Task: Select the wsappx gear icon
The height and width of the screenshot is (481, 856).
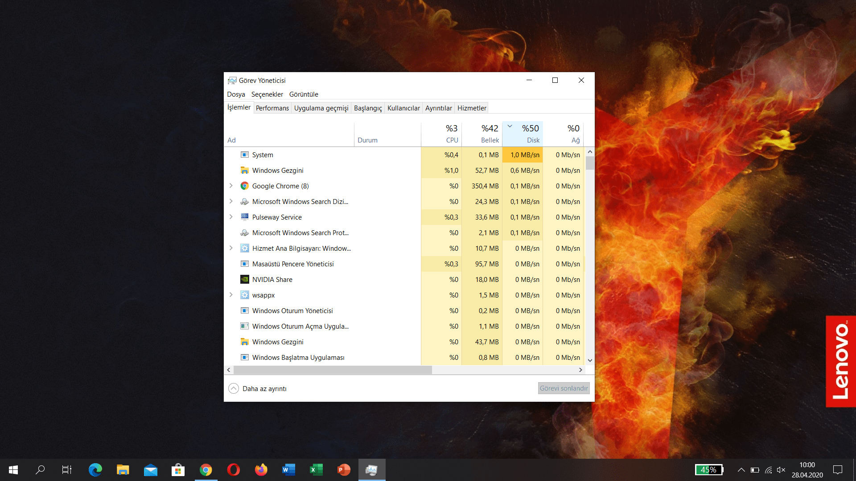Action: point(244,295)
